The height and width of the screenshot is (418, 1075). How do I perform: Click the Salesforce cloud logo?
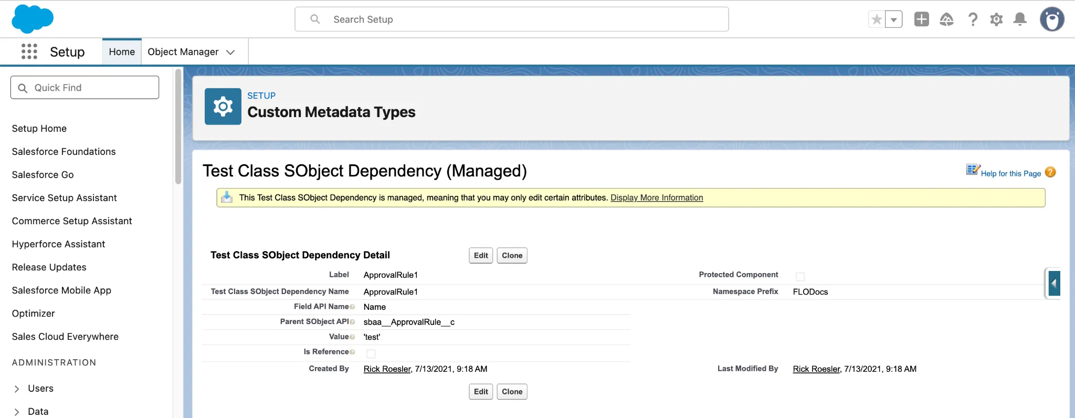pyautogui.click(x=33, y=19)
